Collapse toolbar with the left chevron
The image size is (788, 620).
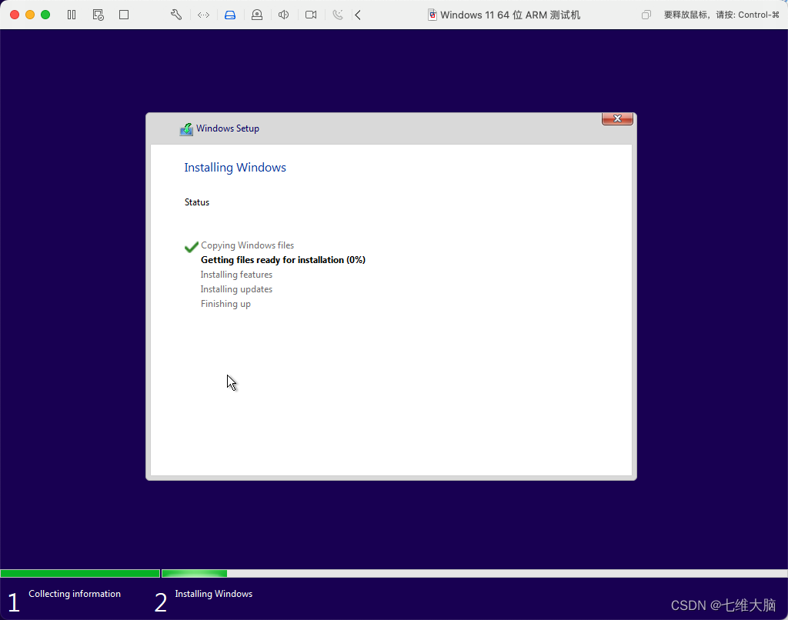point(358,15)
